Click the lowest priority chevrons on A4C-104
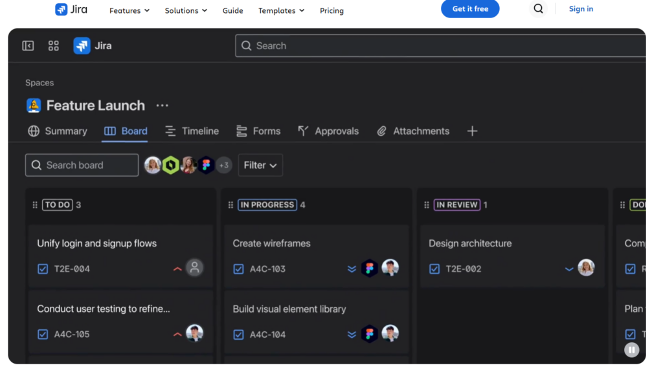This screenshot has width=663, height=374. click(352, 335)
